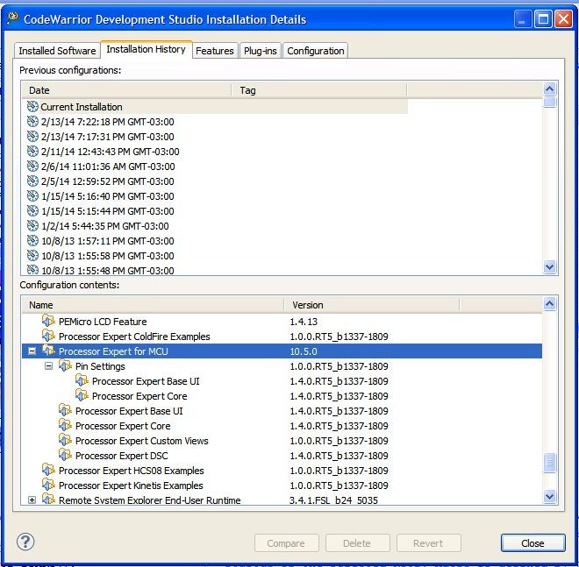This screenshot has width=579, height=567.
Task: Click the Name column header in contents
Action: click(x=153, y=305)
